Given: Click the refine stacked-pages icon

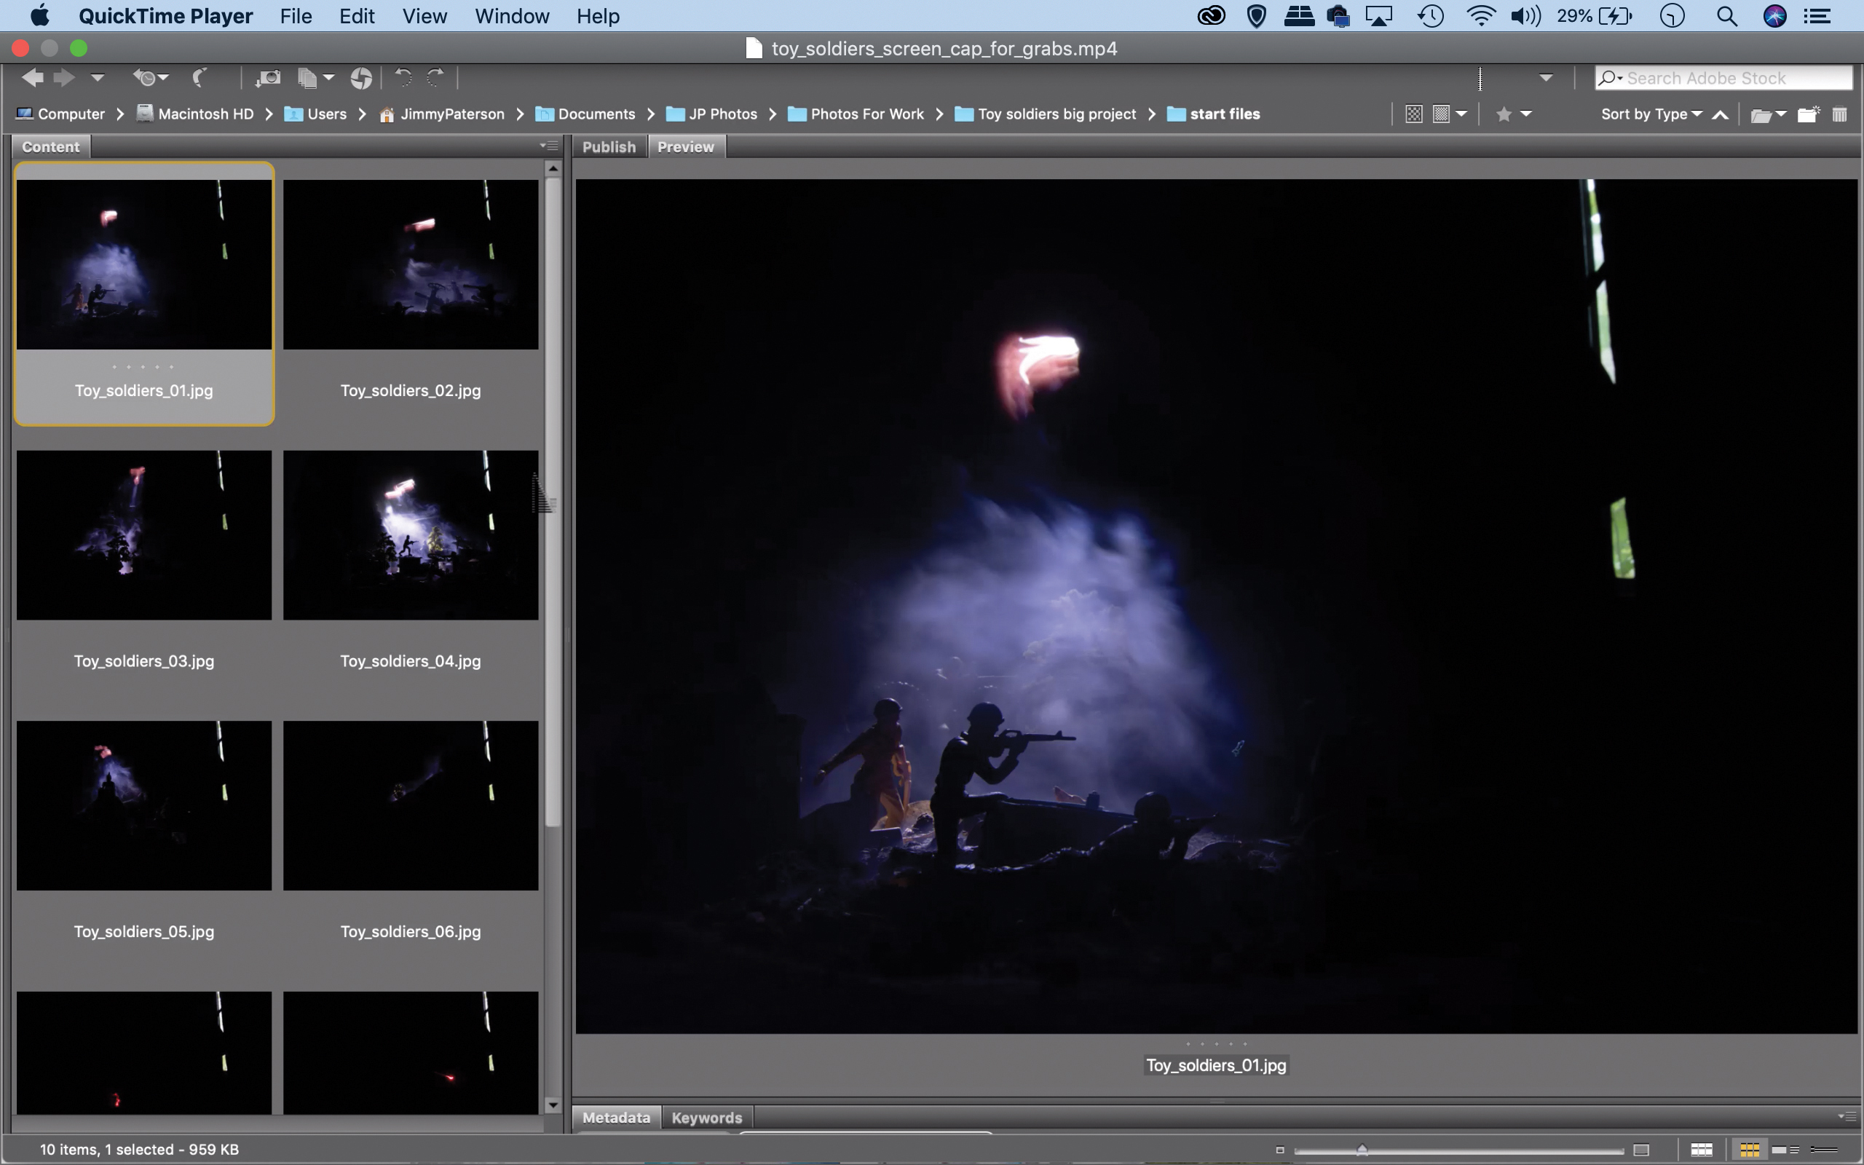Looking at the screenshot, I should pyautogui.click(x=307, y=77).
